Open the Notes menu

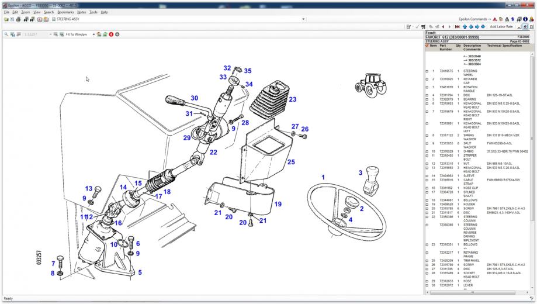(x=81, y=12)
